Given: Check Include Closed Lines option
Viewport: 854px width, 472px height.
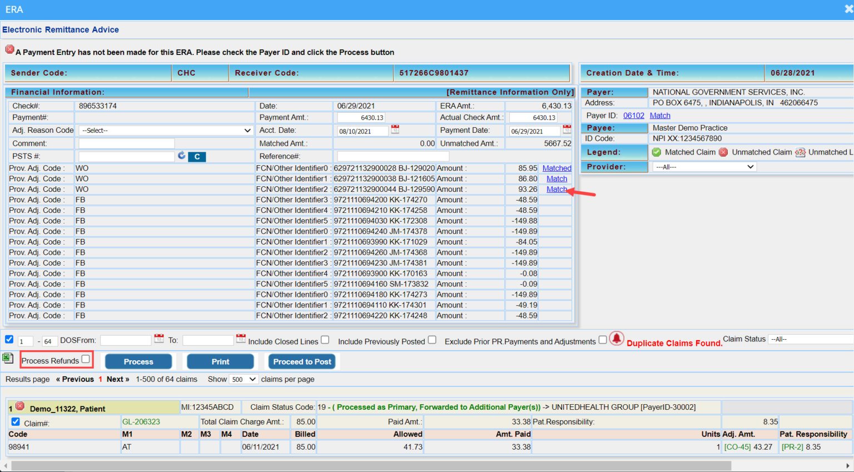Looking at the screenshot, I should click(325, 340).
